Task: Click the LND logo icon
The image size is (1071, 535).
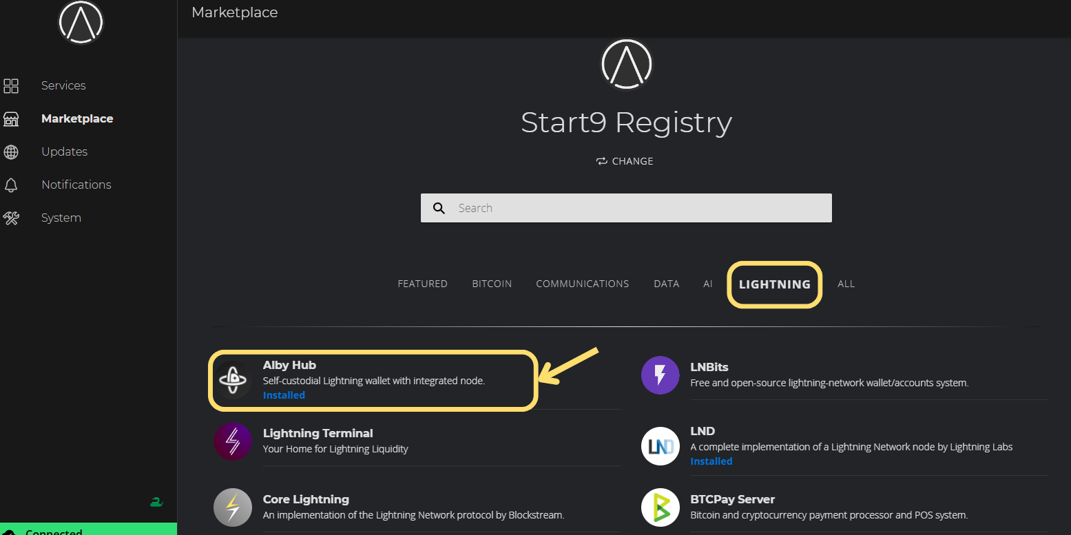Action: point(660,446)
